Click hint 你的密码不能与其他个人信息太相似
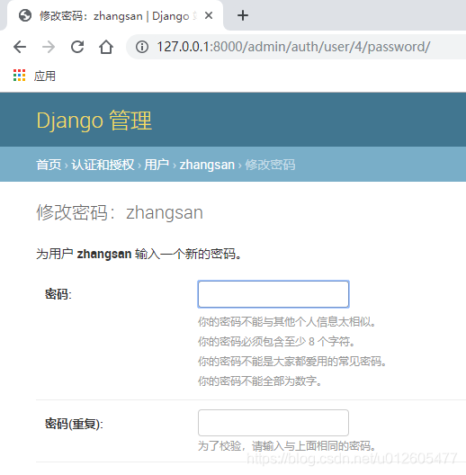The image size is (466, 475). (287, 322)
